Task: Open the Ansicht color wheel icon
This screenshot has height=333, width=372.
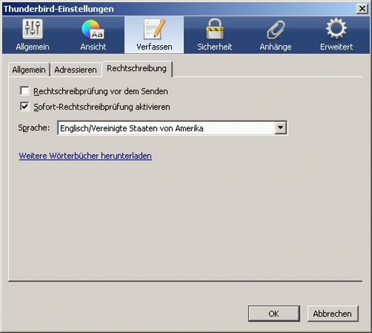Action: [x=93, y=29]
